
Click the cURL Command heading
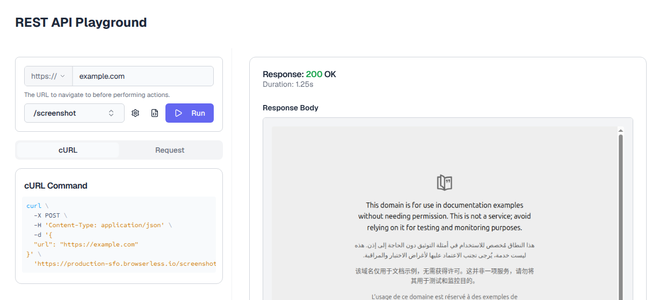pyautogui.click(x=56, y=186)
